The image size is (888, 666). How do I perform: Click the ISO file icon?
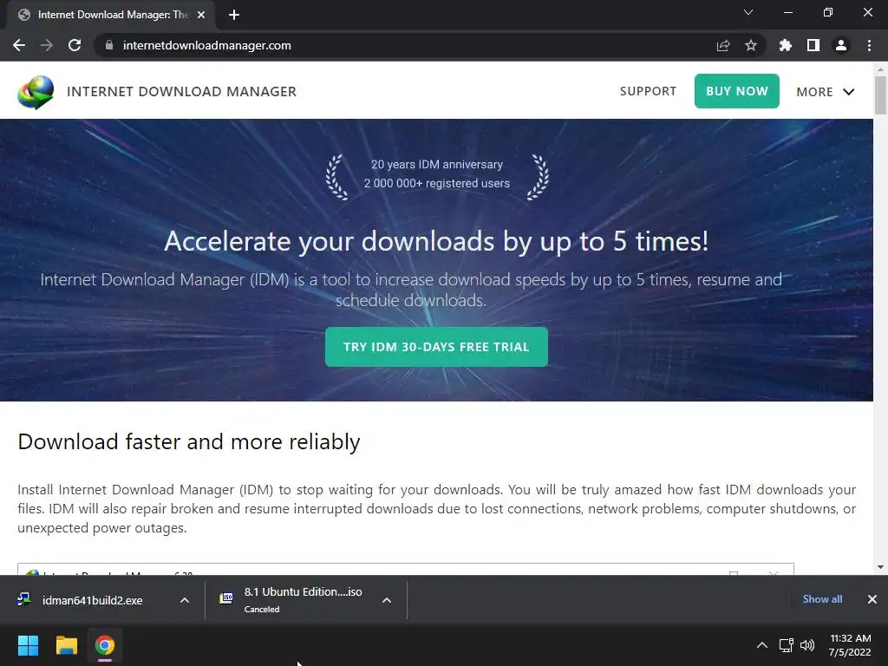click(226, 598)
